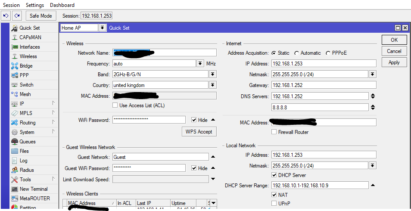The height and width of the screenshot is (211, 411).
Task: Enable Use Access List (ACL) checkbox
Action: pos(115,105)
